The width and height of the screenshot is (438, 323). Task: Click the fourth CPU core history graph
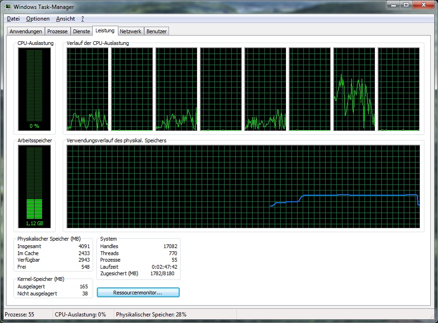click(221, 89)
